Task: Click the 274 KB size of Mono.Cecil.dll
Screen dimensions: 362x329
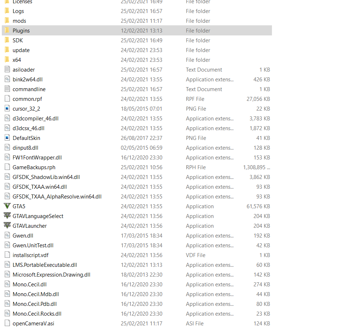Action: point(262,285)
